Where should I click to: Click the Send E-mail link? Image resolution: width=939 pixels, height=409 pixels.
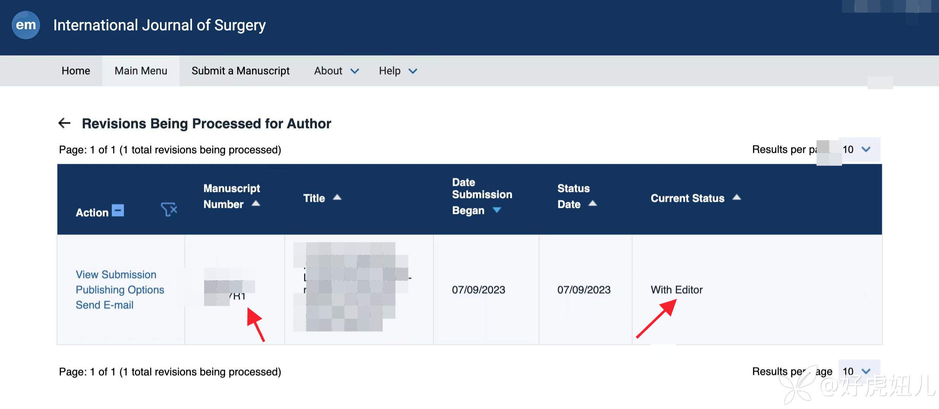tap(105, 305)
